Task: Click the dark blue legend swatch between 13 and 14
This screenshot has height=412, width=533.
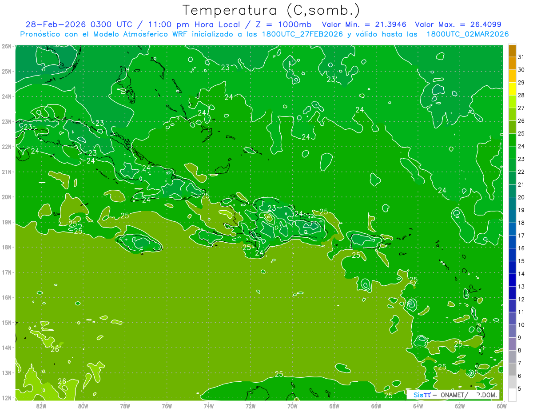Action: tap(512, 280)
